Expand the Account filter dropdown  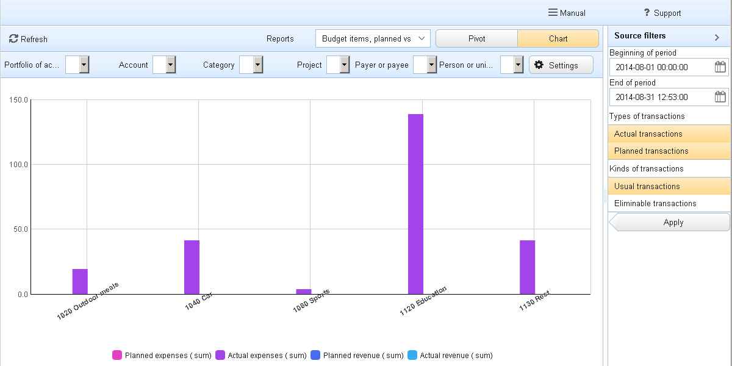170,65
